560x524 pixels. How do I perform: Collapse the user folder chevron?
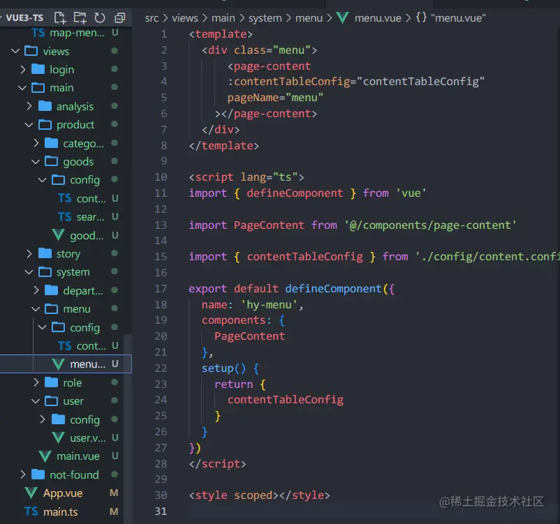pos(36,401)
